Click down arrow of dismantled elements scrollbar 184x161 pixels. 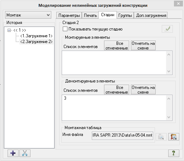coord(169,117)
